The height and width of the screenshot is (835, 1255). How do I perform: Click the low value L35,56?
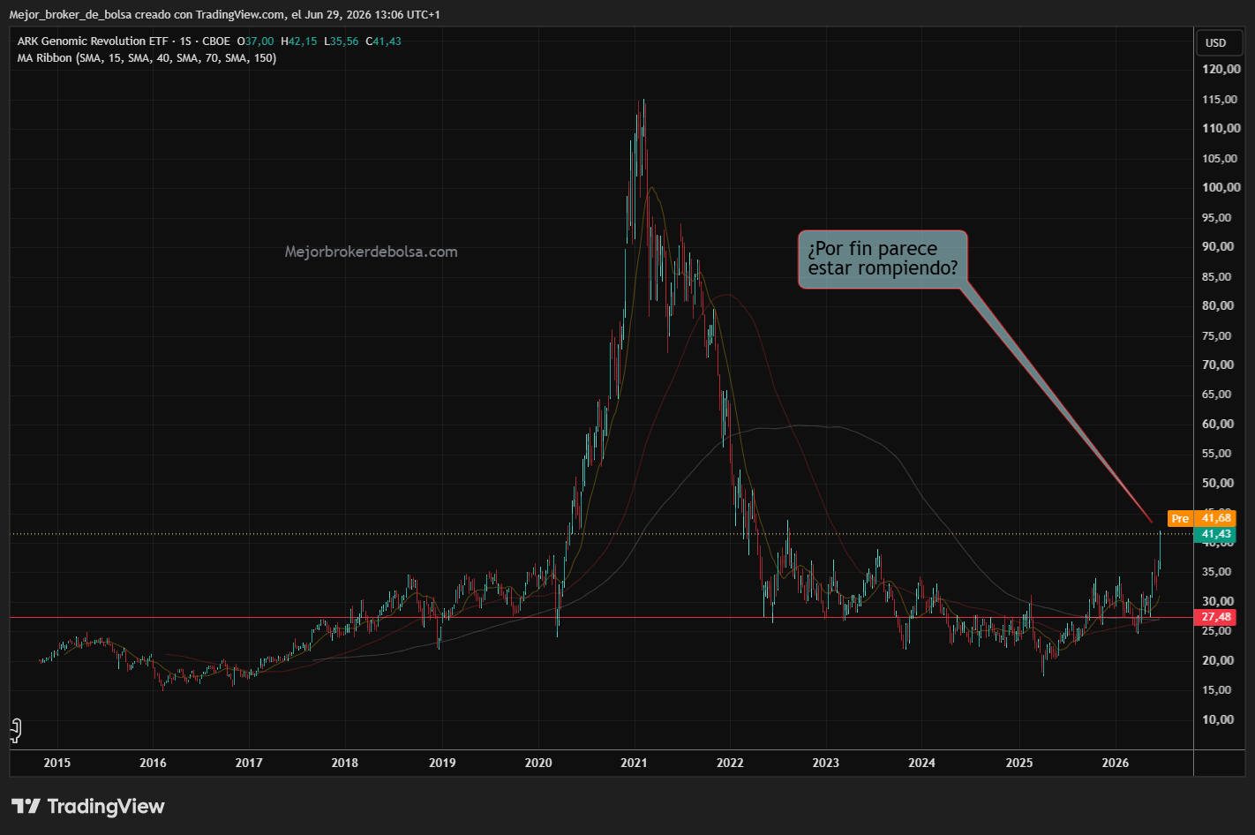tap(342, 41)
